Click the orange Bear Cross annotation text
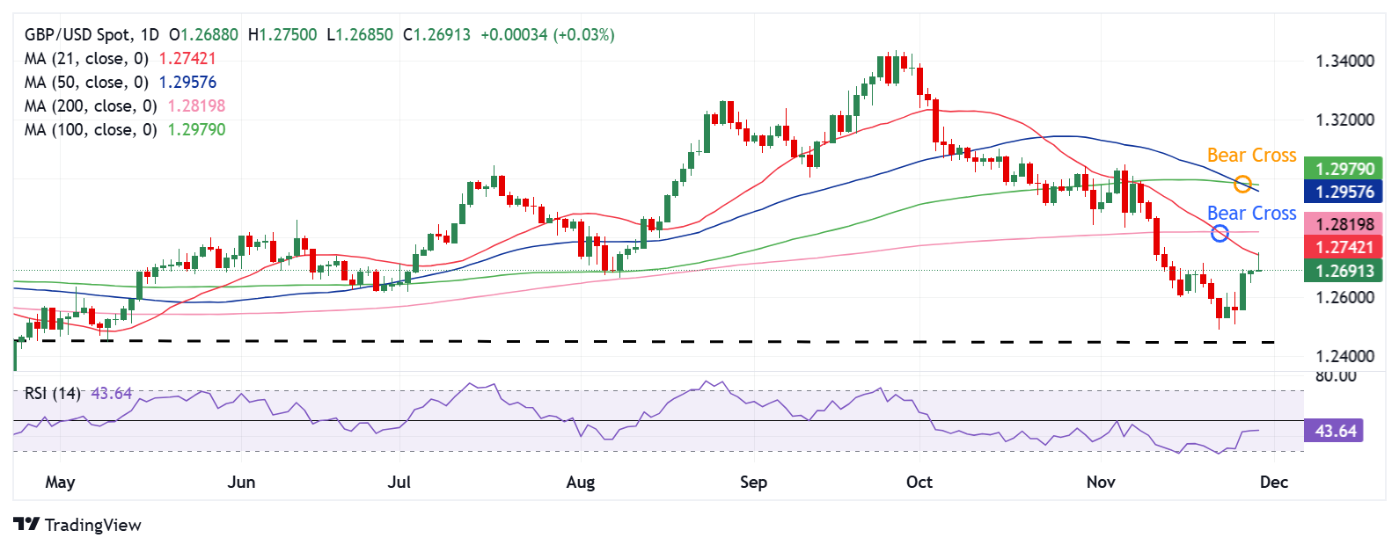 tap(1251, 156)
